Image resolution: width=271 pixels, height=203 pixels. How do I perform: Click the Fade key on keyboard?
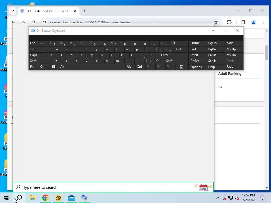(234, 67)
